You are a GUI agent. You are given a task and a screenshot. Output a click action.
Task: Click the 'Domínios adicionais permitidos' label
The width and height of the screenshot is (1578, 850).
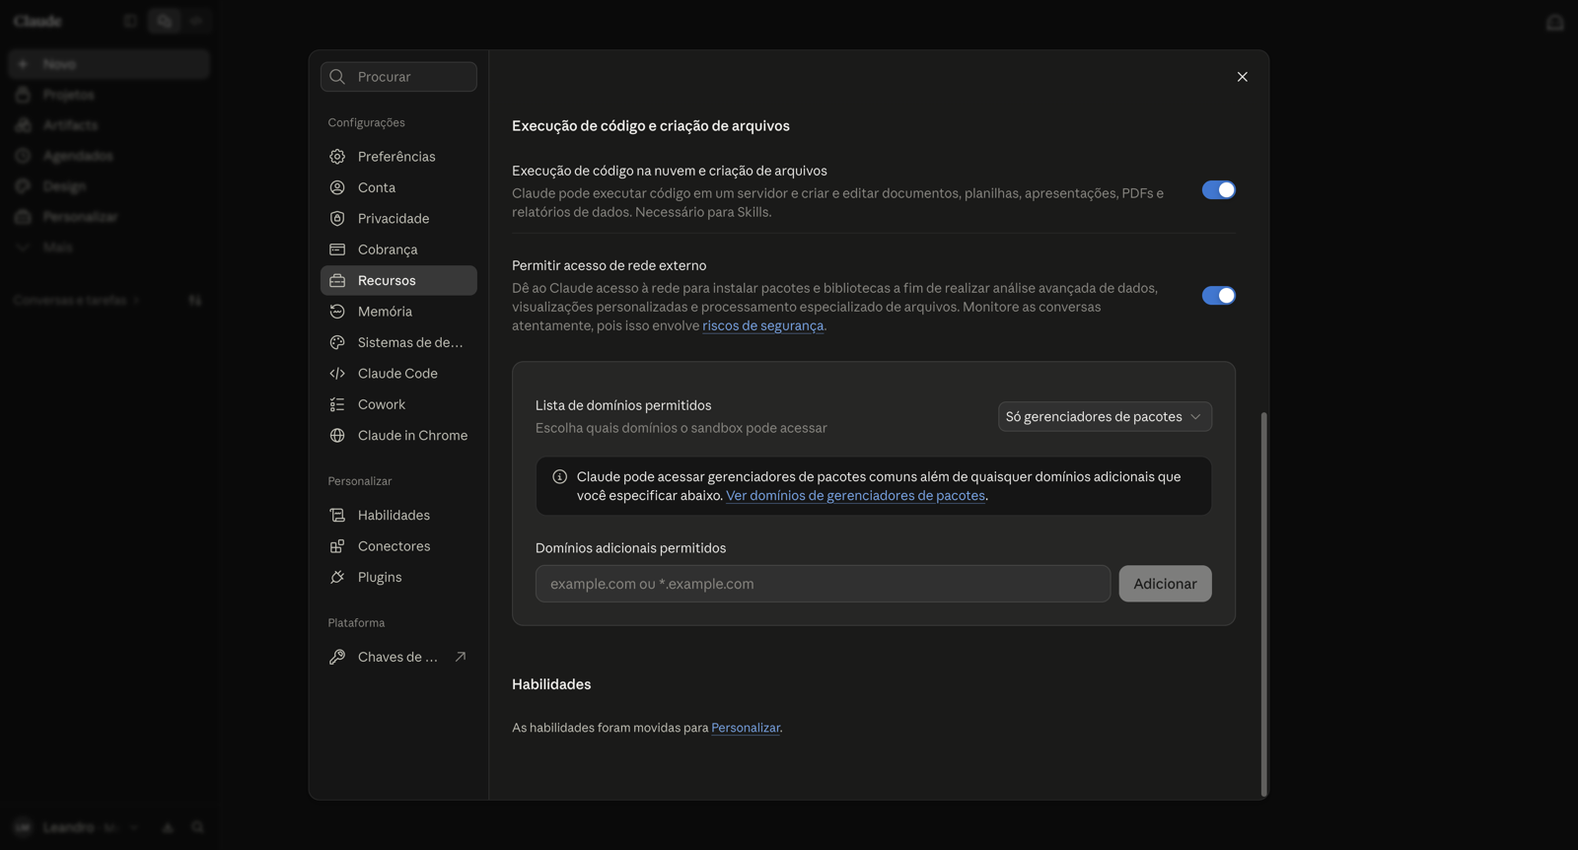(x=630, y=548)
